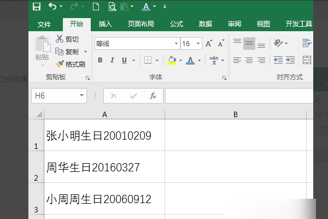Click the orientation text rotation icon
This screenshot has width=328, height=219.
279,43
